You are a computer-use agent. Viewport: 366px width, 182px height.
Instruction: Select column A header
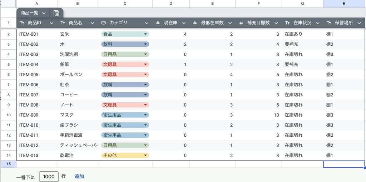click(37, 4)
